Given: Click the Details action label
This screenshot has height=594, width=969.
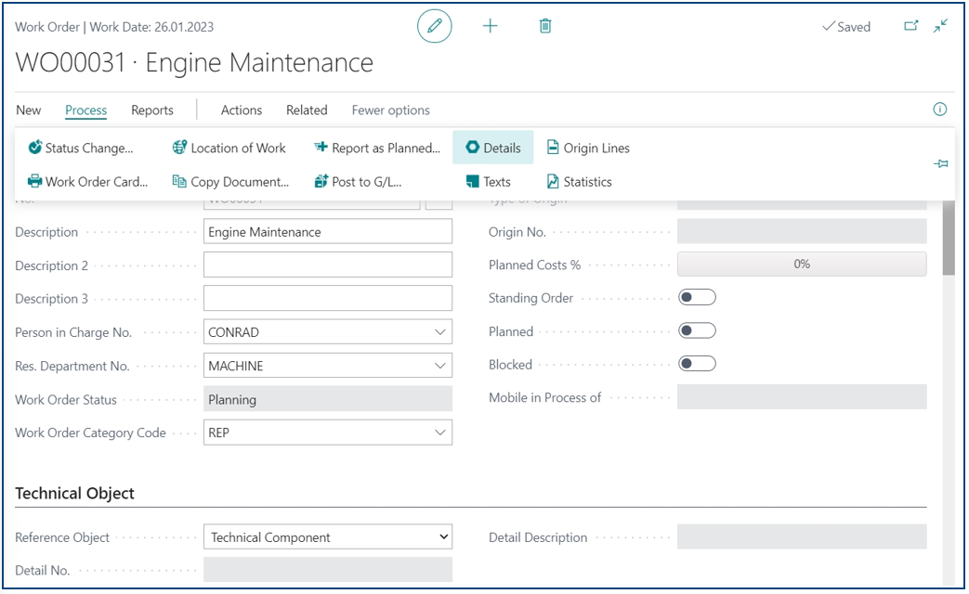Looking at the screenshot, I should [x=502, y=148].
